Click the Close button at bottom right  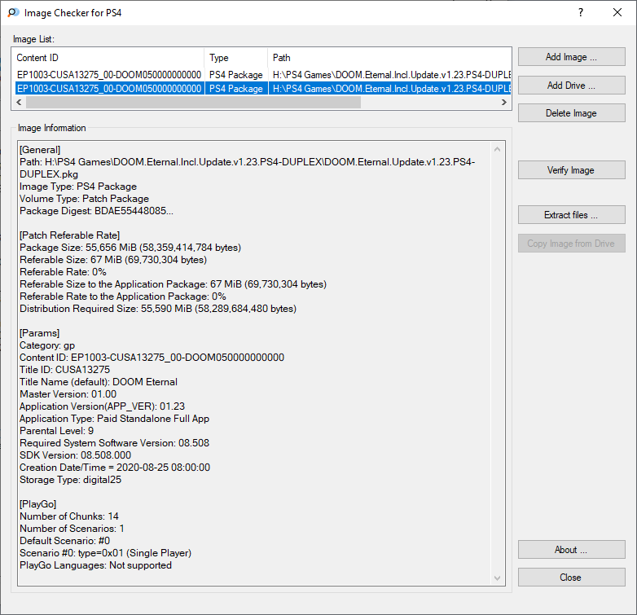coord(571,578)
